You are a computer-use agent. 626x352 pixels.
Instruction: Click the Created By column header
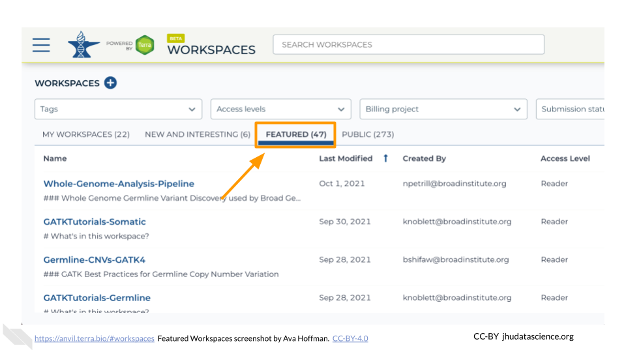click(x=424, y=158)
